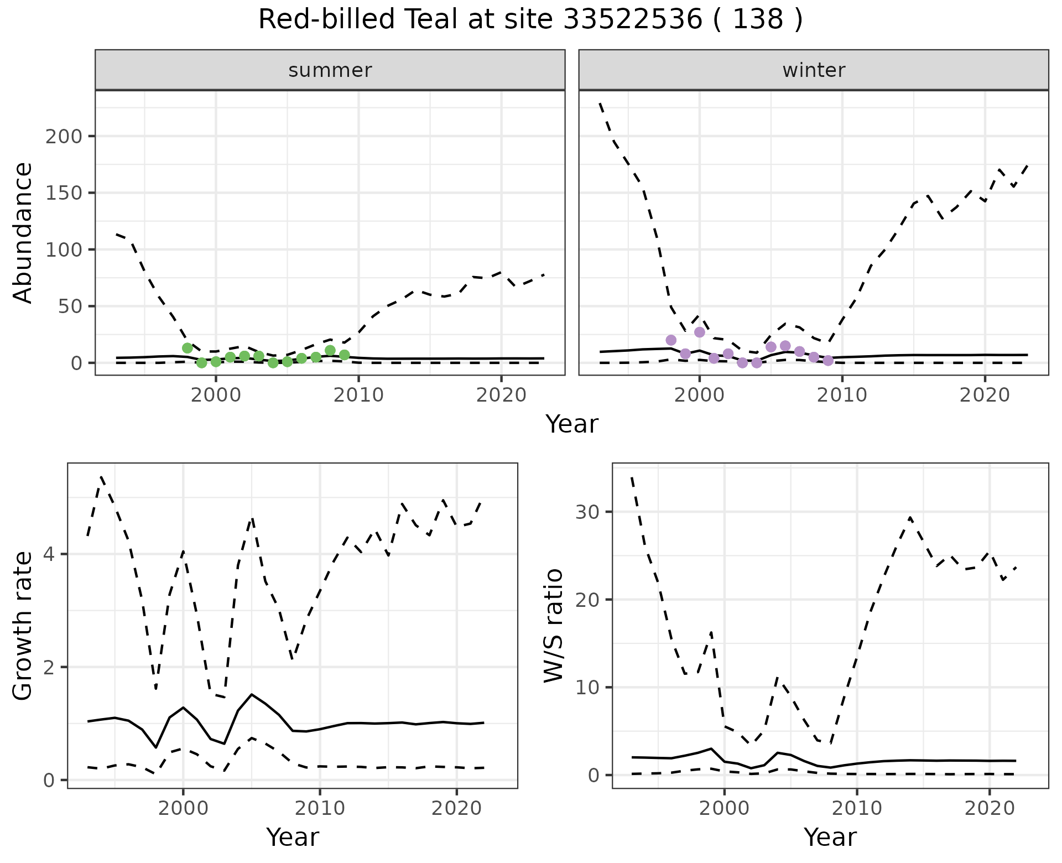Click the 200 tick on Abundance axis
This screenshot has height=863, width=1062.
click(x=63, y=136)
